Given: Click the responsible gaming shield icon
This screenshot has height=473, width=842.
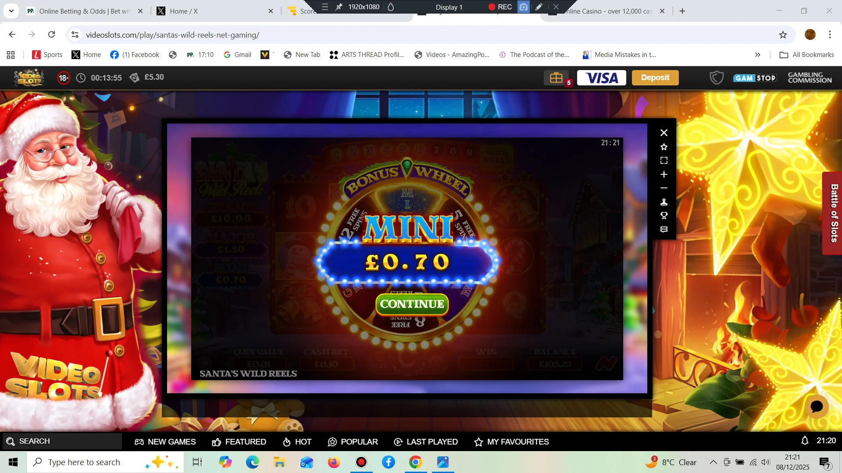Looking at the screenshot, I should [x=717, y=78].
